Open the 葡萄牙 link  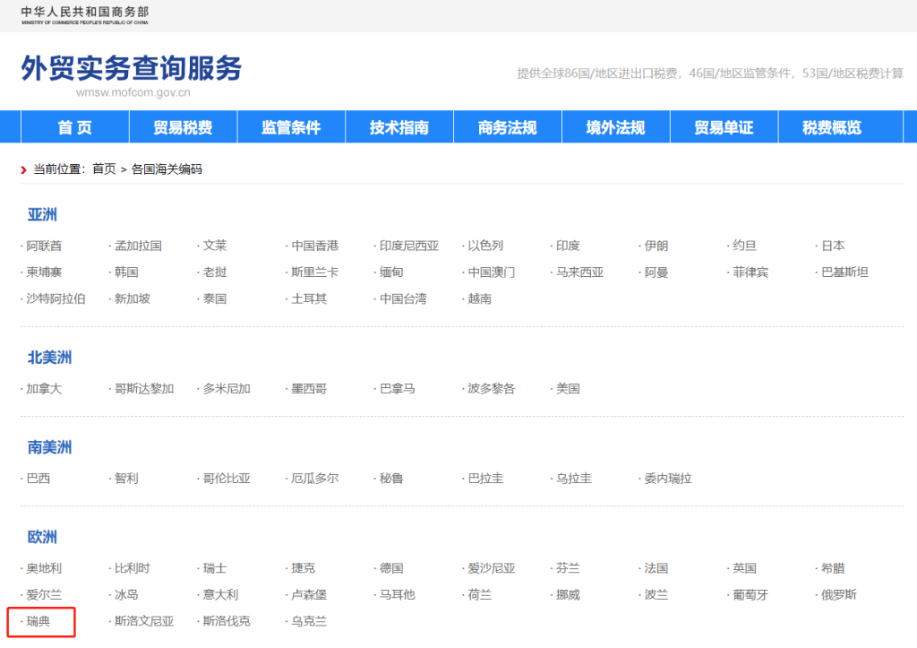pyautogui.click(x=750, y=595)
